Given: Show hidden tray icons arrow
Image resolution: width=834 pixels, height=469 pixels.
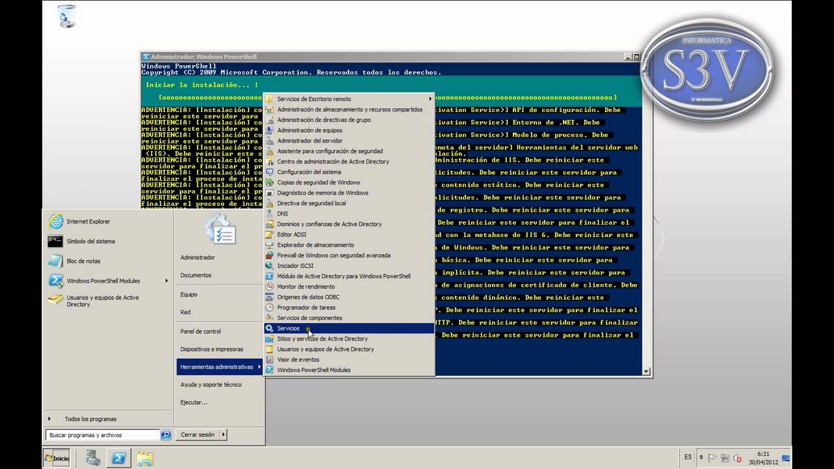Looking at the screenshot, I should 701,458.
